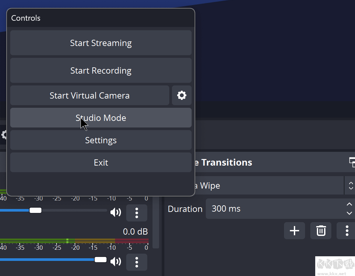Open virtual camera configuration gear icon
Screen dimensions: 355x276
[x=181, y=96]
